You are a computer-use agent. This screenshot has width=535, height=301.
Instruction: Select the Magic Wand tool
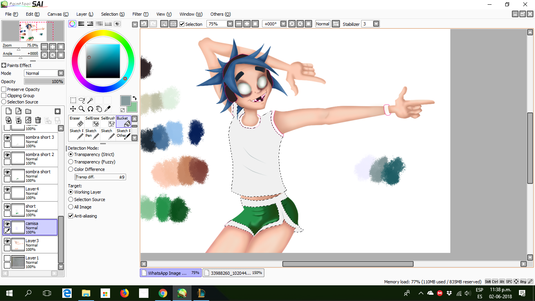[x=90, y=100]
